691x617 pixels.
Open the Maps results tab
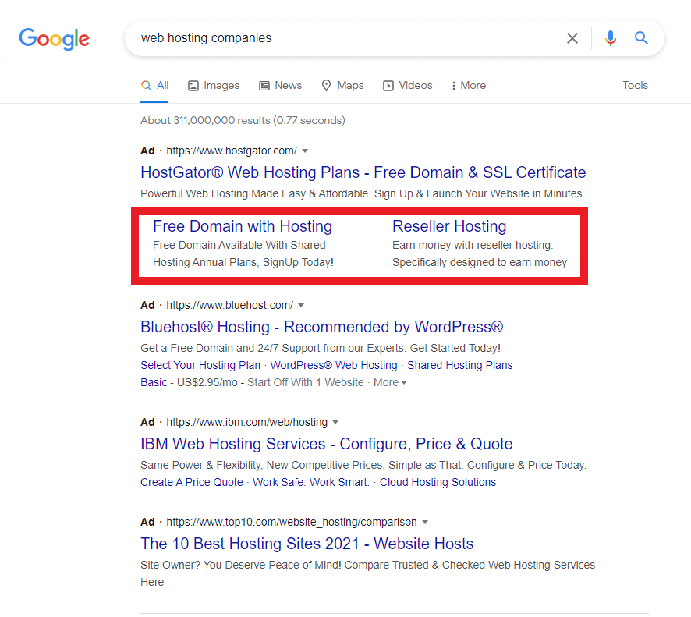pos(342,86)
